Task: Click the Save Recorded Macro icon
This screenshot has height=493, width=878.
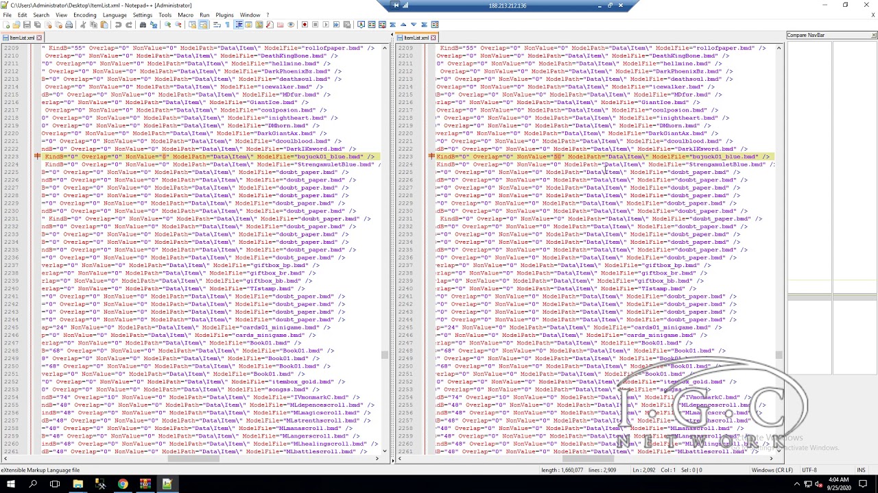Action: 346,25
